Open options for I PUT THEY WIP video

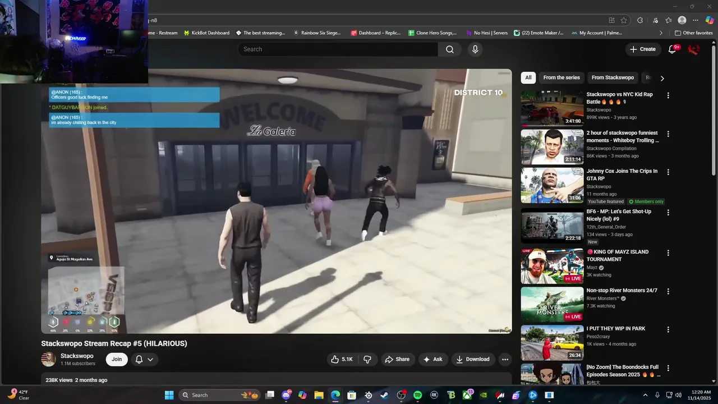[x=668, y=330]
